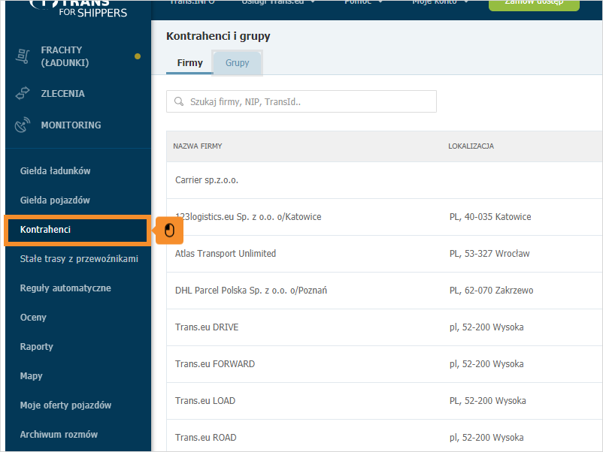603x452 pixels.
Task: Click the LOKALIZACJA column header
Action: (471, 146)
